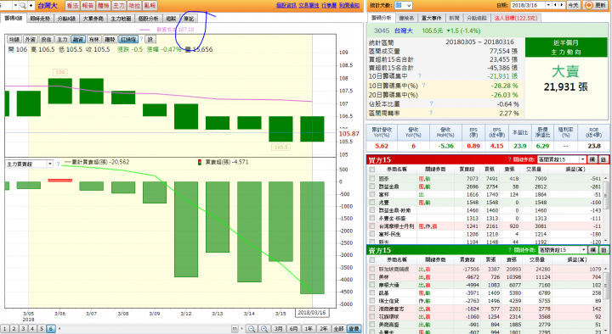Switch to the 即時走勢 tab
Screen dimensions: 612x334
click(40, 19)
